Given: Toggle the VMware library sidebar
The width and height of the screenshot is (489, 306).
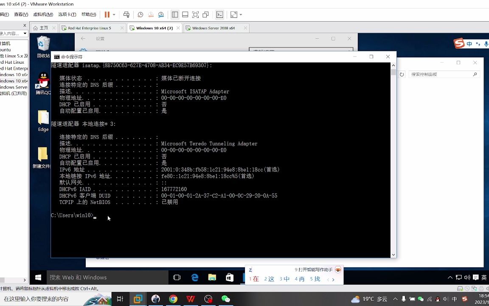Looking at the screenshot, I should point(175,14).
